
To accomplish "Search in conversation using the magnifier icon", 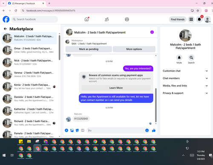I will click(x=191, y=57).
